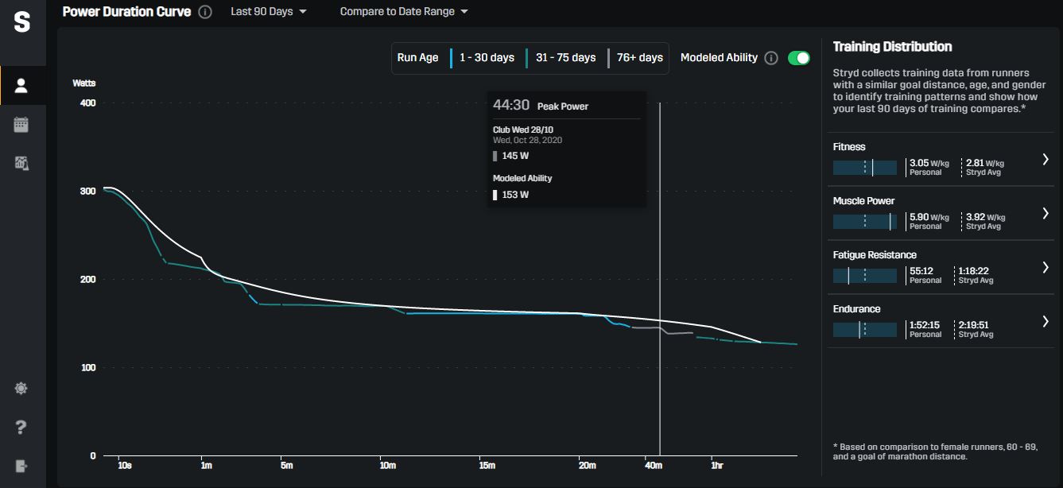Click the Fatigue Resistance comparison bar
The height and width of the screenshot is (488, 1063).
pyautogui.click(x=865, y=276)
